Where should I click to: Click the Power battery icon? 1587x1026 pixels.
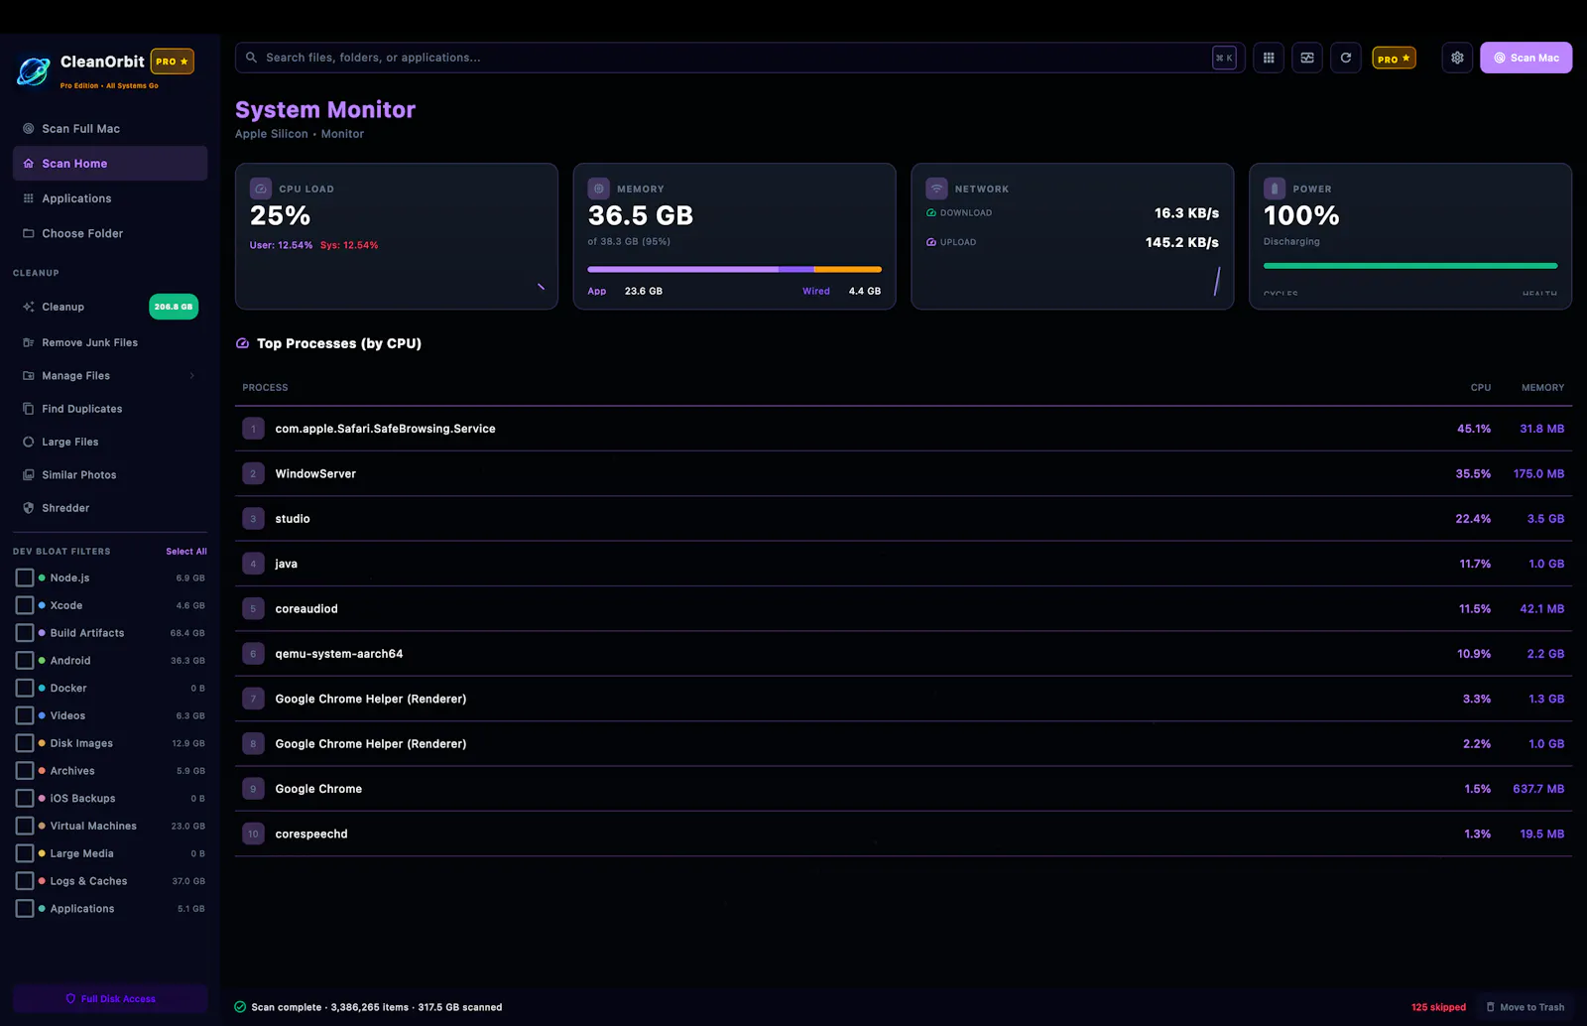1275,189
